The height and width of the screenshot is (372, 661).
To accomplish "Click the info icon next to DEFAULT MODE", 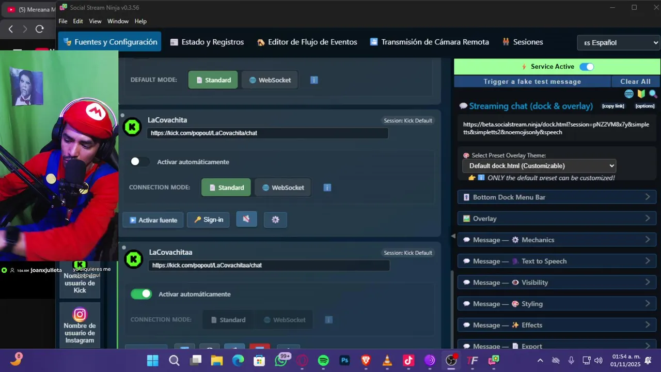I will (314, 80).
